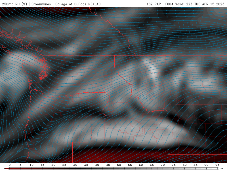Click the "F004" forecast hour text

point(169,4)
